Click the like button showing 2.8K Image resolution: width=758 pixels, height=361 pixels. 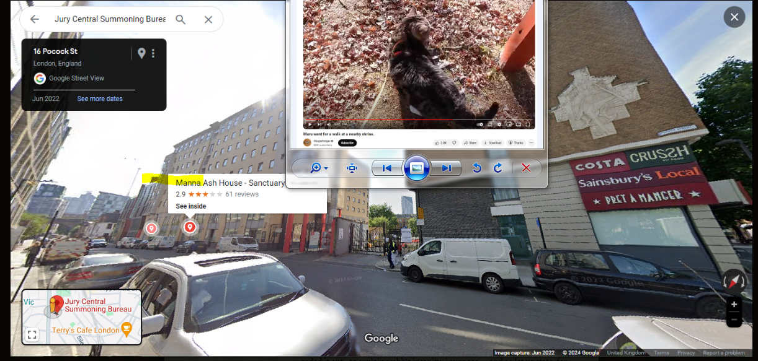[x=440, y=143]
